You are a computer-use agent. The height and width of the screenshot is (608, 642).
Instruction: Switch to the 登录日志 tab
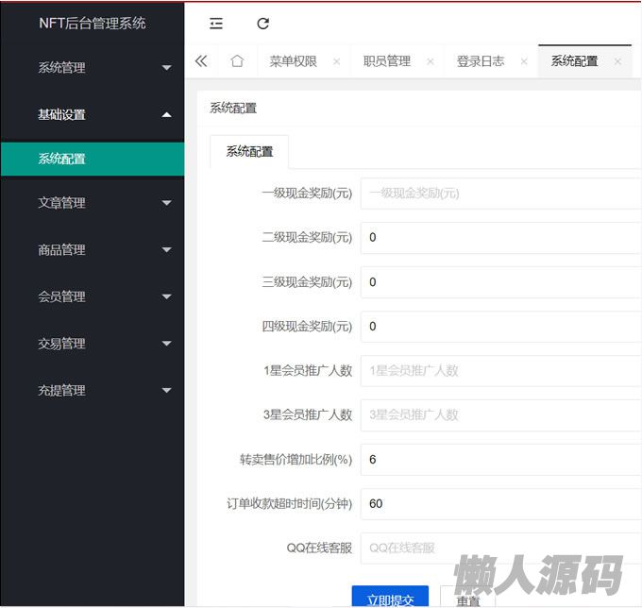click(481, 61)
